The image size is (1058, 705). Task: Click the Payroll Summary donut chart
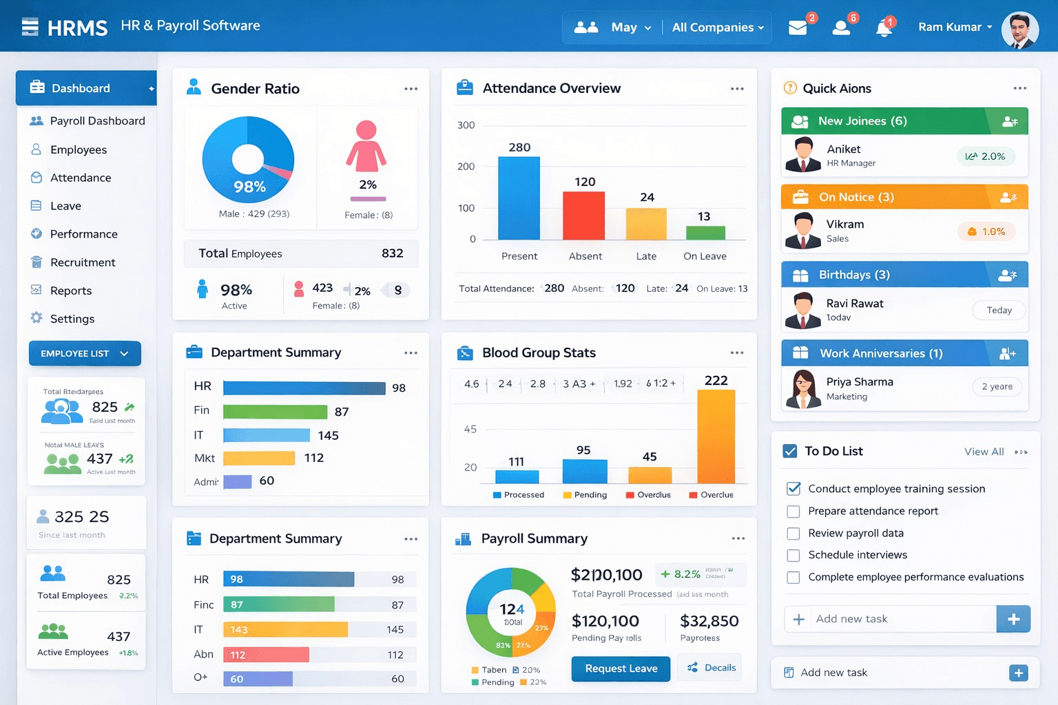(x=511, y=613)
